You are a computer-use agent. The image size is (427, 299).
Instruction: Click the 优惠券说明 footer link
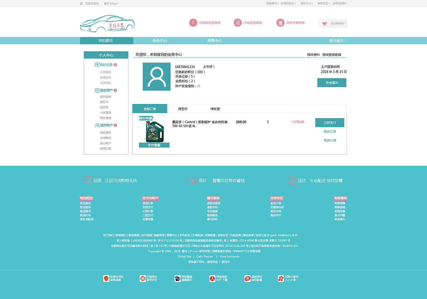[x=277, y=207]
